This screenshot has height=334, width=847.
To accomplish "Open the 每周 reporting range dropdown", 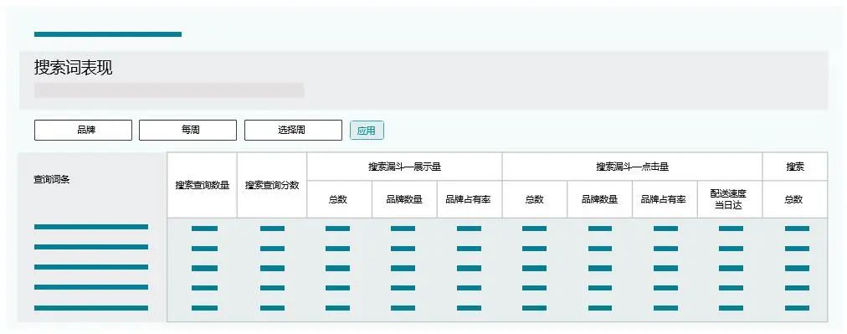I will click(187, 131).
